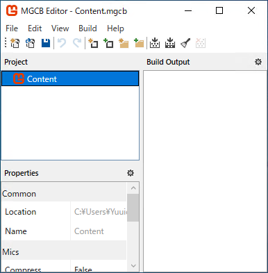Click the Add Existing Folder icon

point(139,43)
